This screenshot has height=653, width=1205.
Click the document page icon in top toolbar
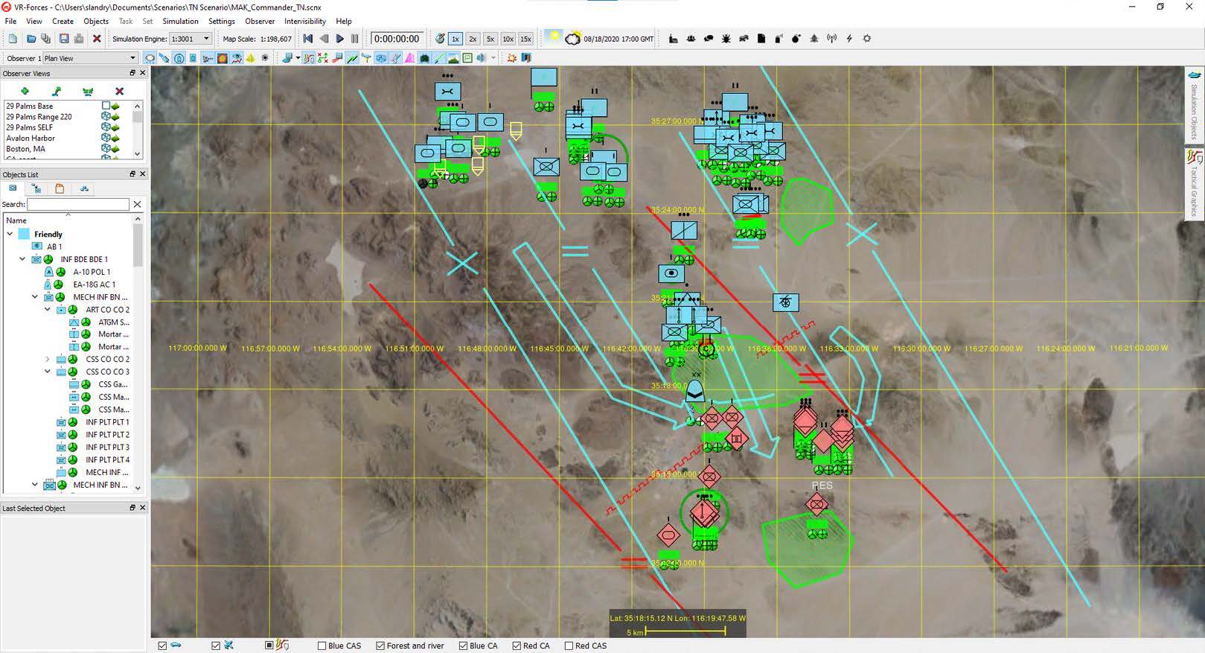coord(761,39)
